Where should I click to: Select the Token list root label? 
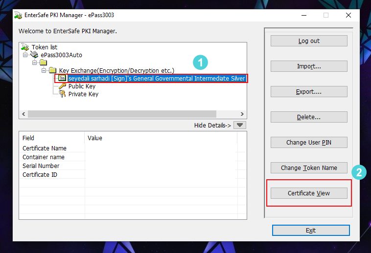click(45, 47)
